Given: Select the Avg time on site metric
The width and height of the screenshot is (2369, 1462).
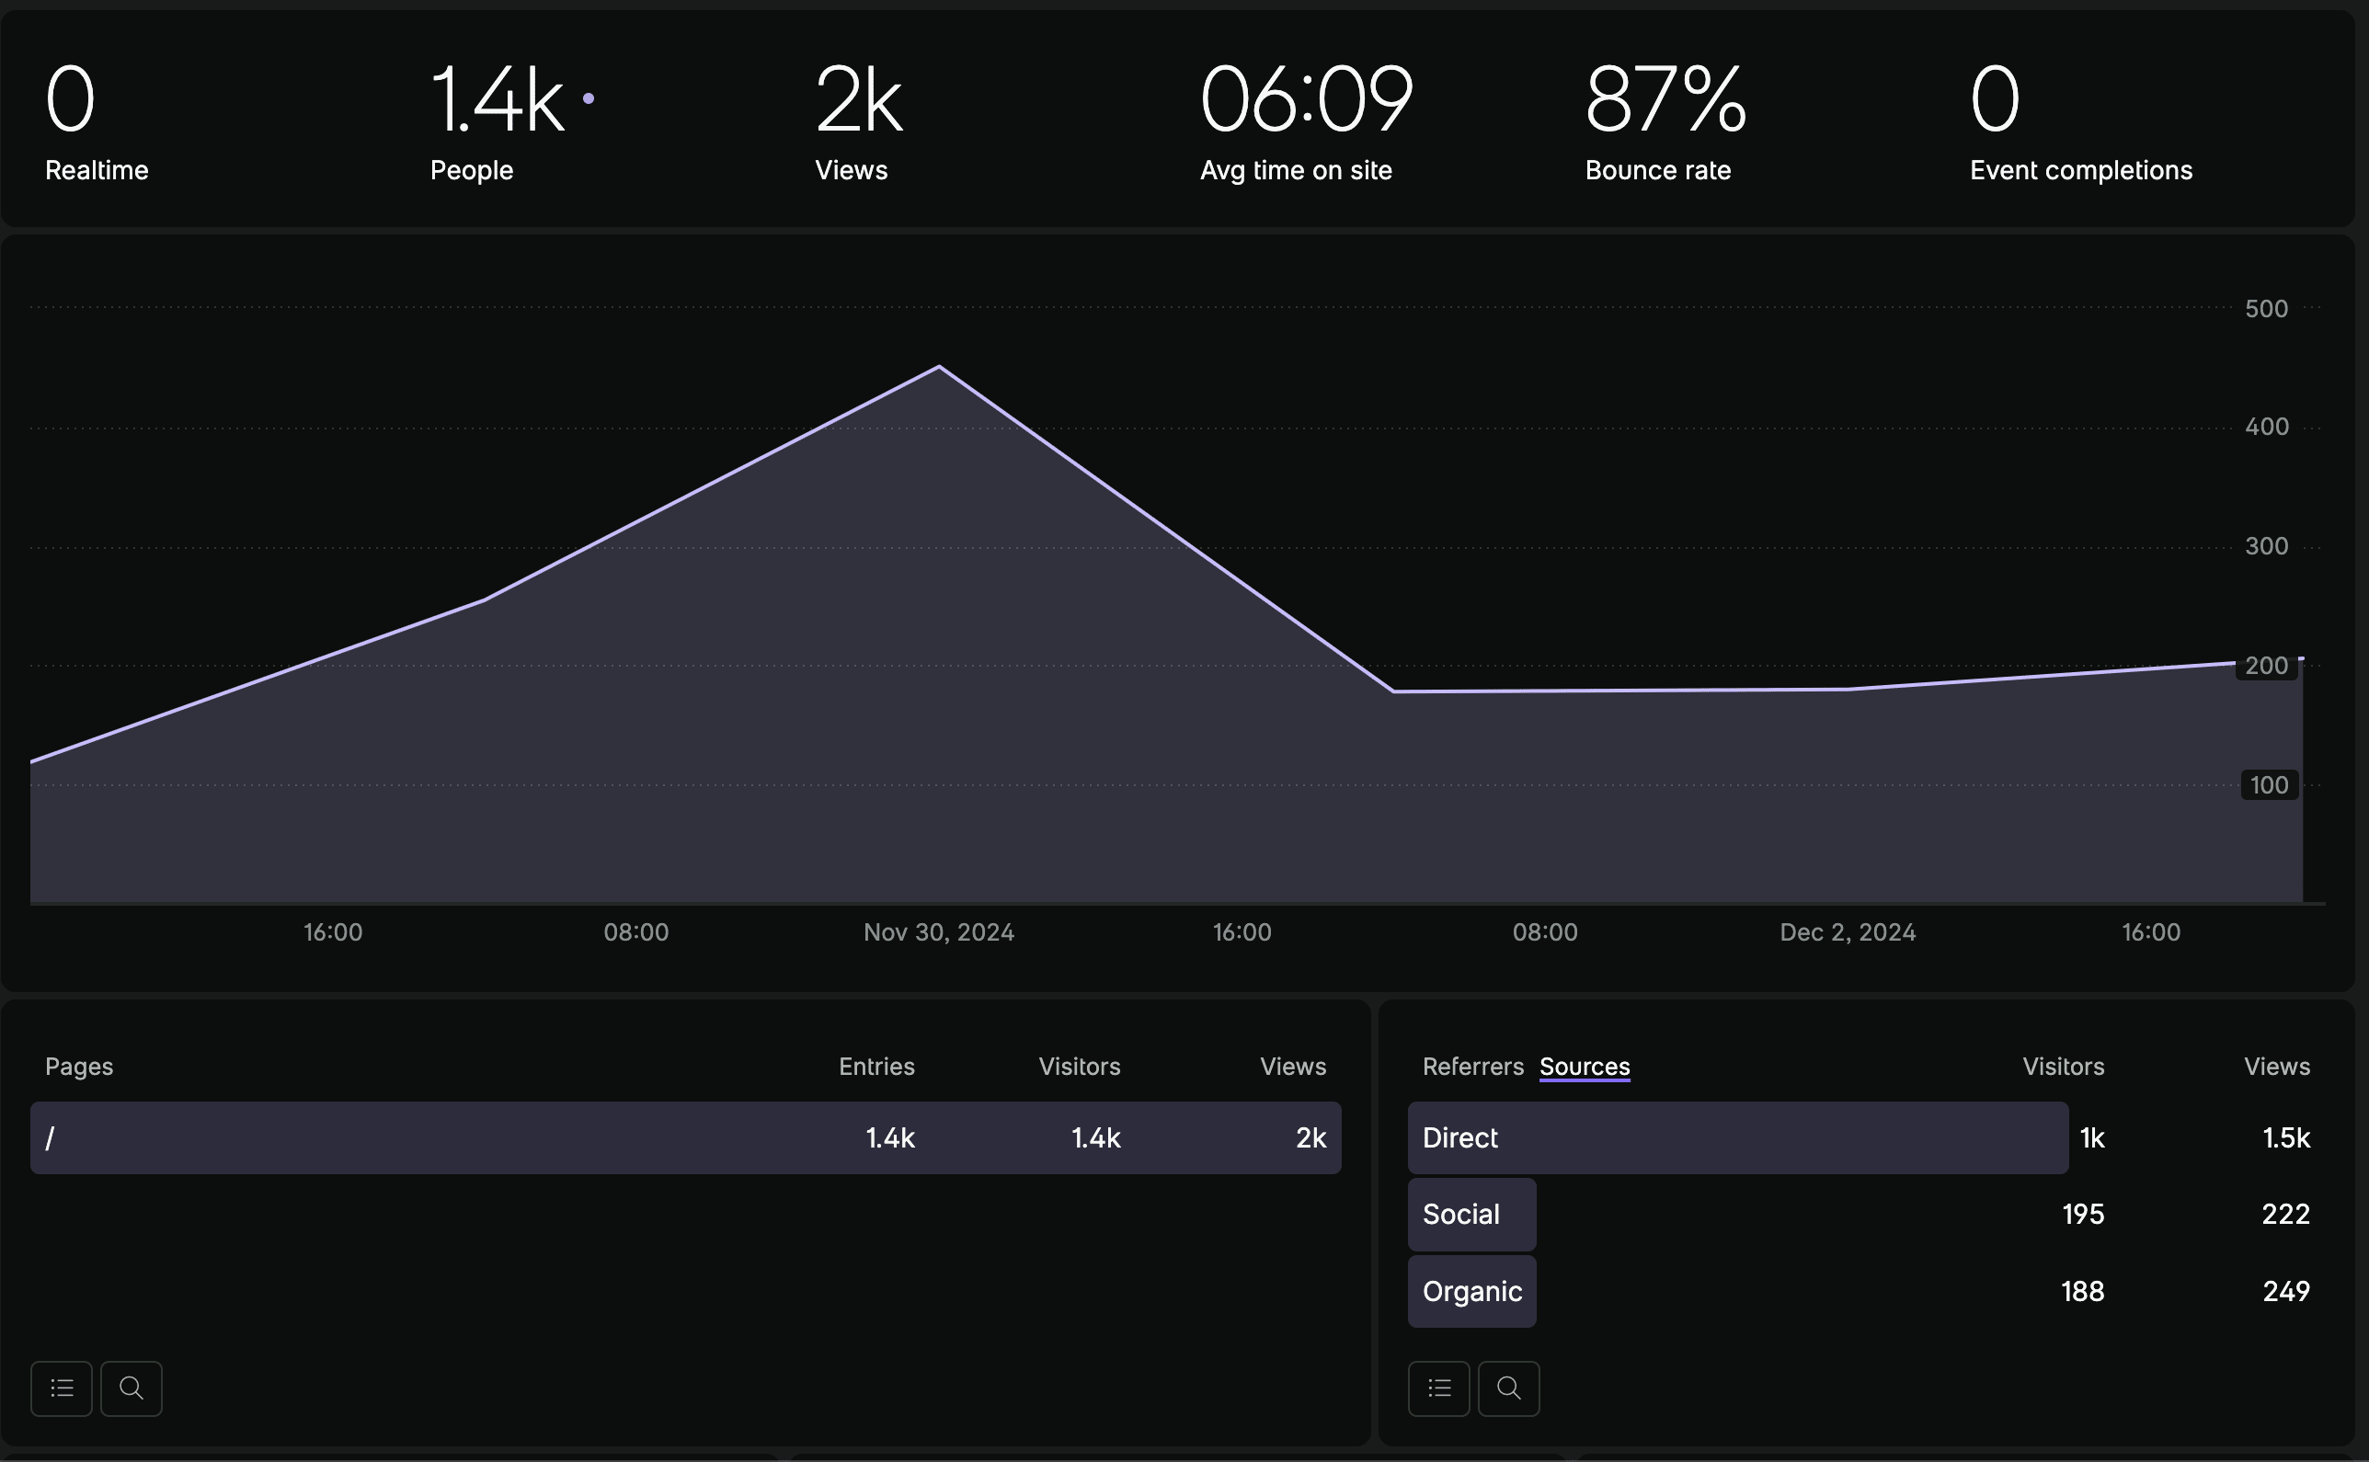Looking at the screenshot, I should 1305,100.
